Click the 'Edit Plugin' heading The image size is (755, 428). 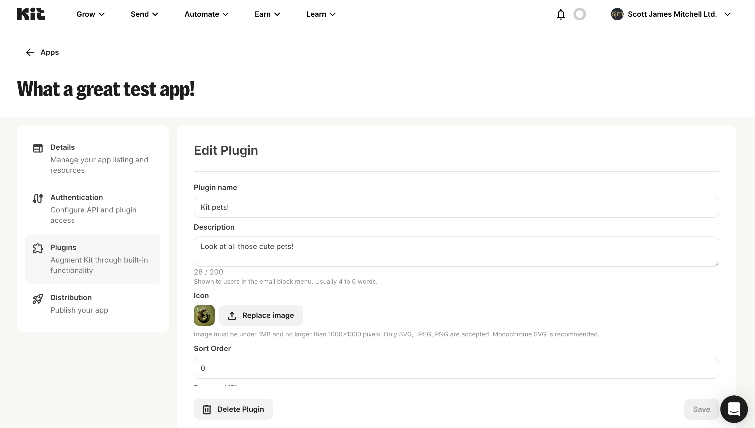[x=226, y=150]
